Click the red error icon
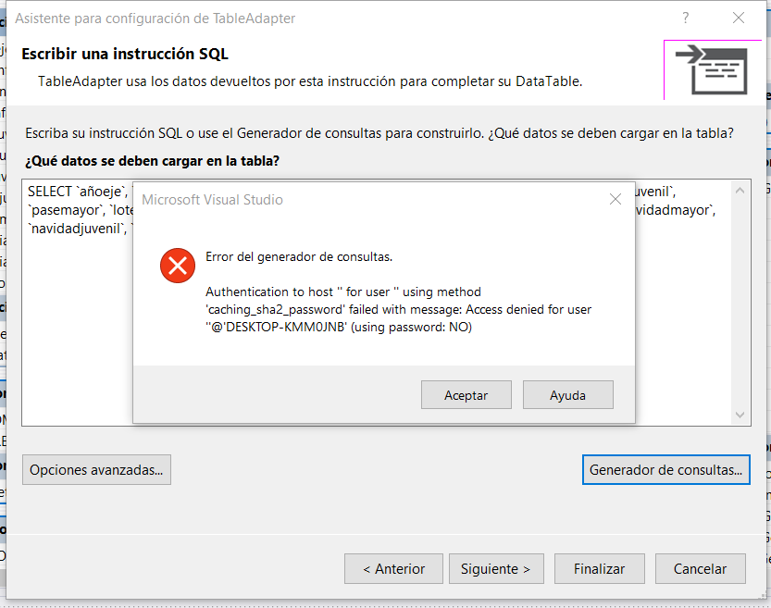The height and width of the screenshot is (608, 771). click(x=178, y=266)
